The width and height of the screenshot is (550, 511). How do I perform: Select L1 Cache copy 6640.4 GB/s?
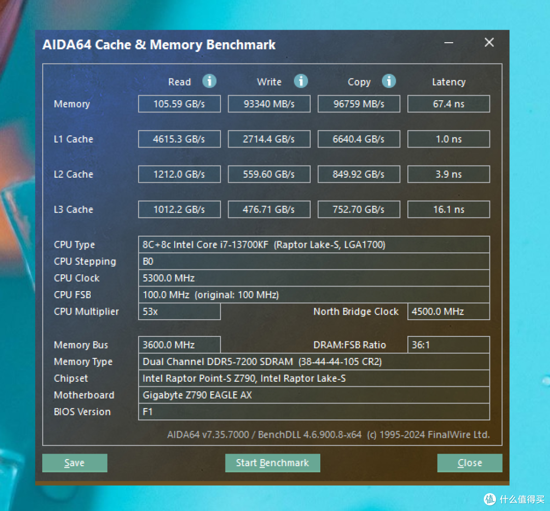(359, 139)
